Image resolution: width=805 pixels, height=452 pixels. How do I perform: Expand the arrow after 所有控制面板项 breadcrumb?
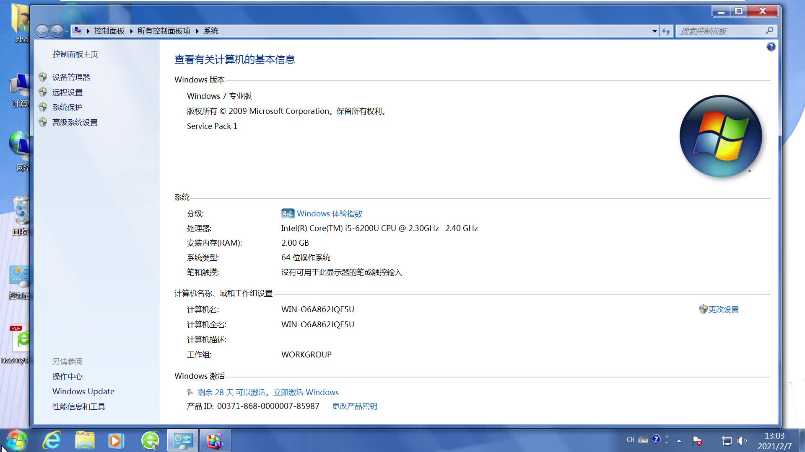pos(197,31)
